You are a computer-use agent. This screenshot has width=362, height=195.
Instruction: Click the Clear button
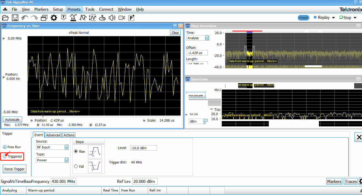click(175, 33)
